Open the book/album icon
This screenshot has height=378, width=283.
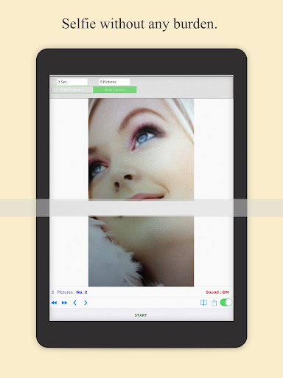pyautogui.click(x=203, y=303)
